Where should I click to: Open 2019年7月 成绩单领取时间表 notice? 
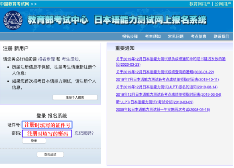click(167, 79)
